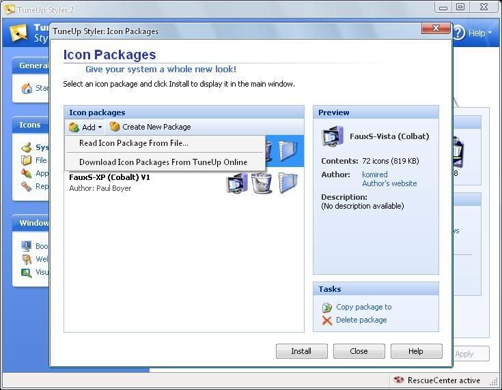Click the folder icon in FauxS-XP row
This screenshot has height=390, width=502.
[x=288, y=183]
